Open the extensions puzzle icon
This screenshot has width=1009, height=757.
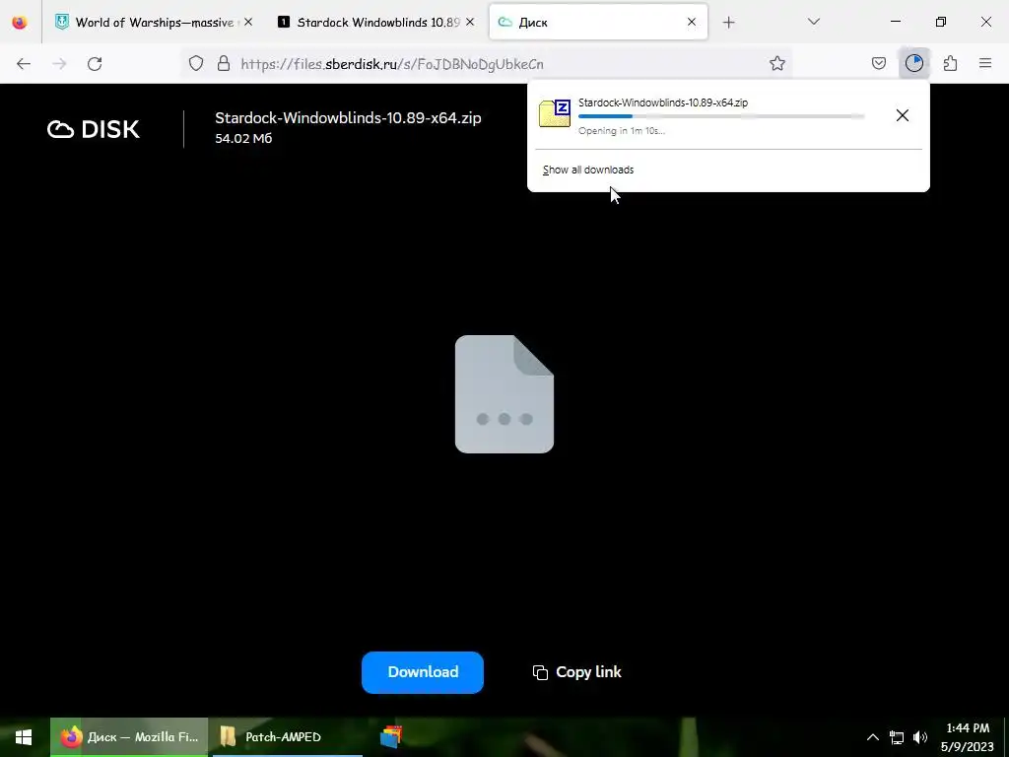950,63
